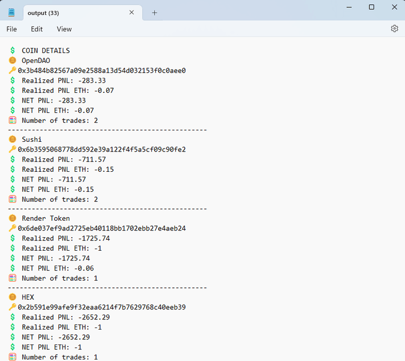405x361 pixels.
Task: Click 'Realized PNL ETH: -0.07' line
Action: click(x=68, y=91)
